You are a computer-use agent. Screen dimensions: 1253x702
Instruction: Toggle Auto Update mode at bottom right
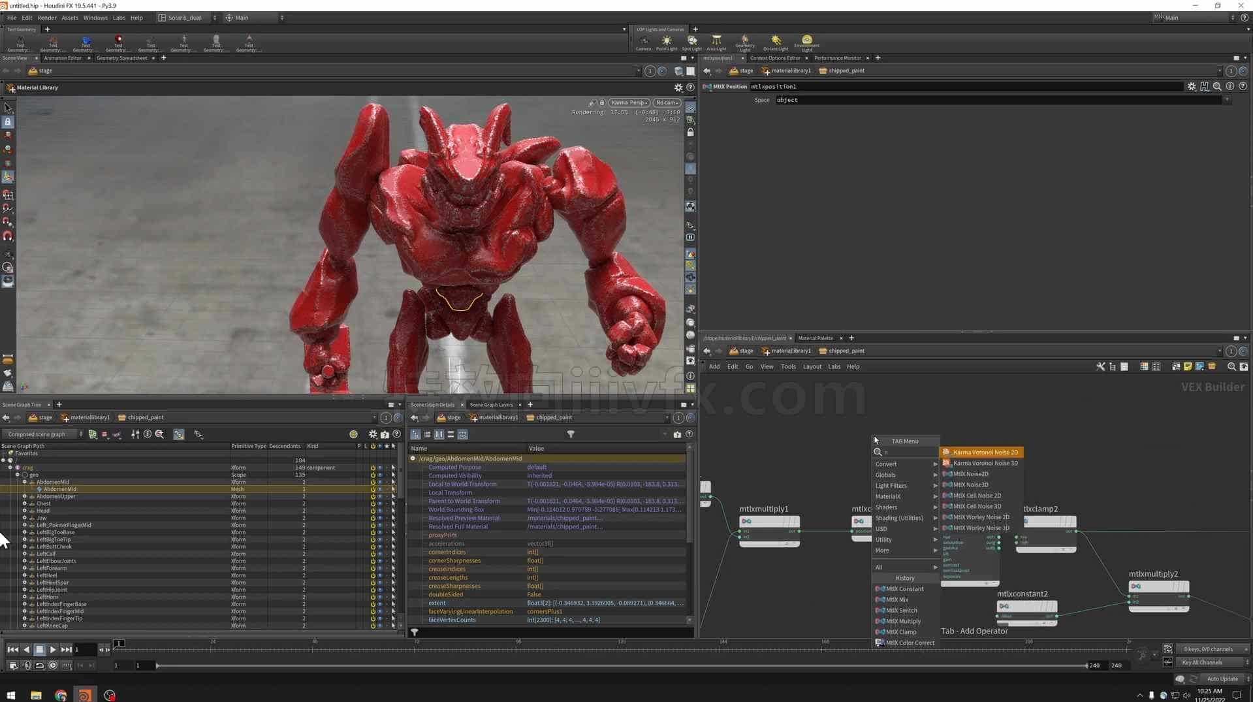pos(1222,679)
